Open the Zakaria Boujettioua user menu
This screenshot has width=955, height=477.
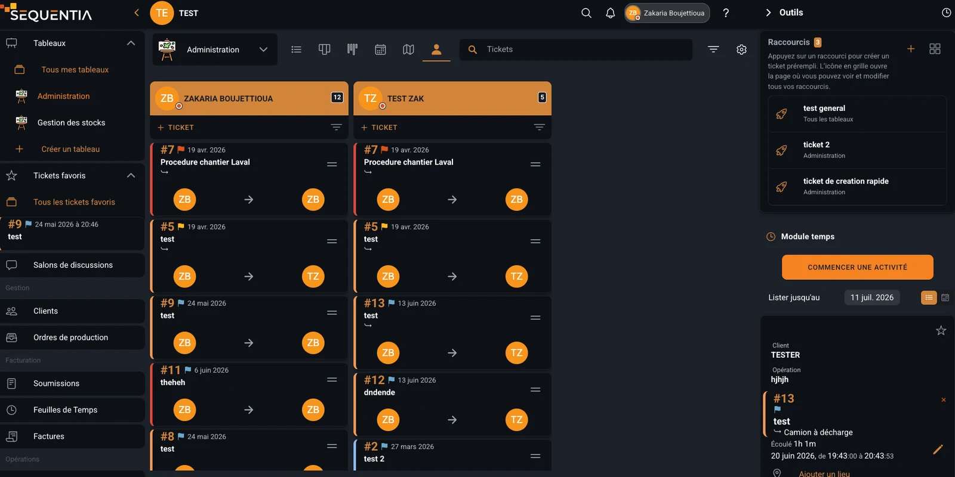click(667, 13)
